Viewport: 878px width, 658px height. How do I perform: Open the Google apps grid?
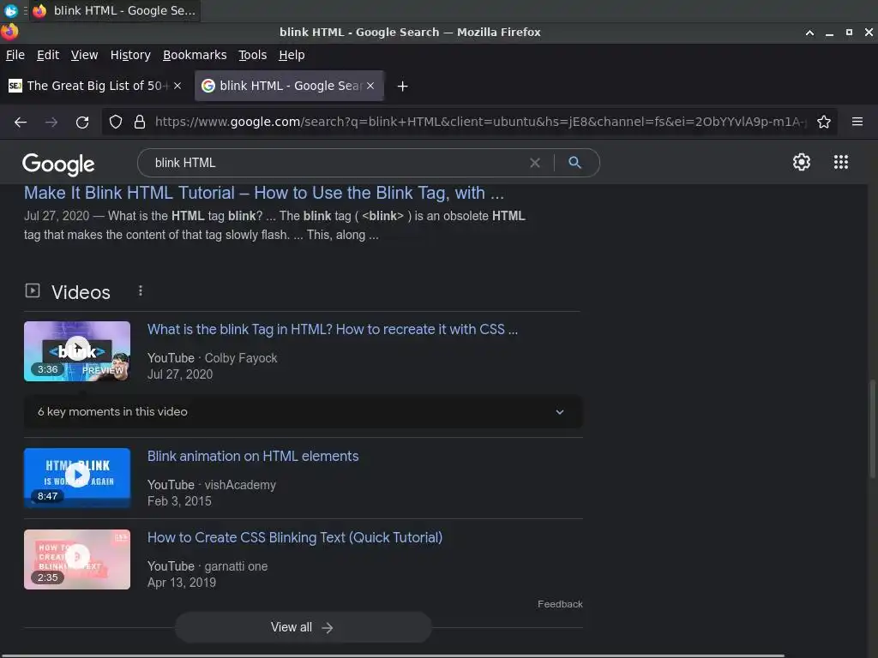tap(840, 162)
